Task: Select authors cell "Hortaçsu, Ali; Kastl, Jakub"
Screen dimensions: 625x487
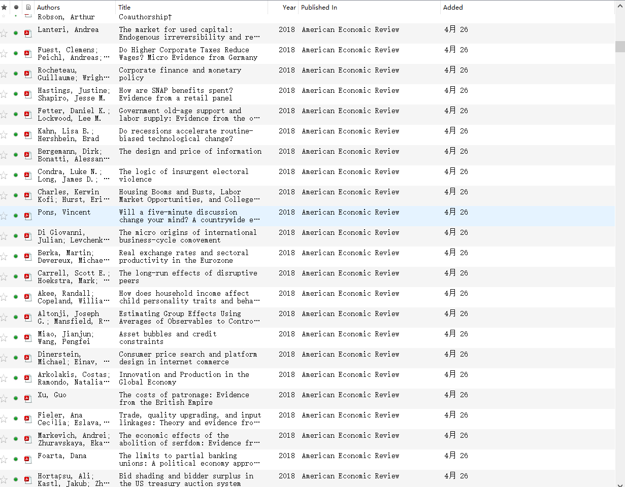Action: coord(74,480)
